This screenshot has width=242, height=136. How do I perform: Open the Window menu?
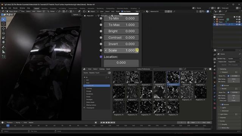[22, 8]
